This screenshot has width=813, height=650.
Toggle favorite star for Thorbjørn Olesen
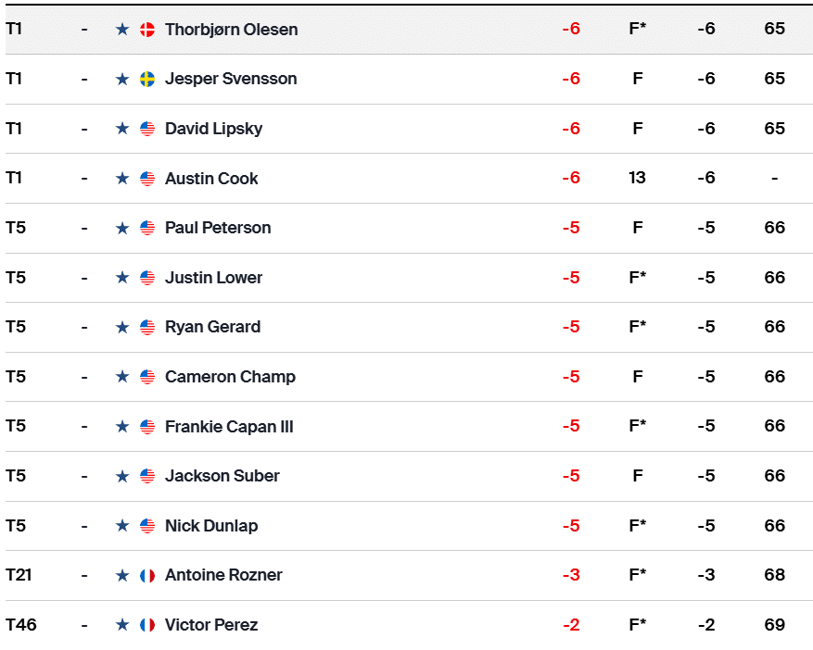coord(122,30)
